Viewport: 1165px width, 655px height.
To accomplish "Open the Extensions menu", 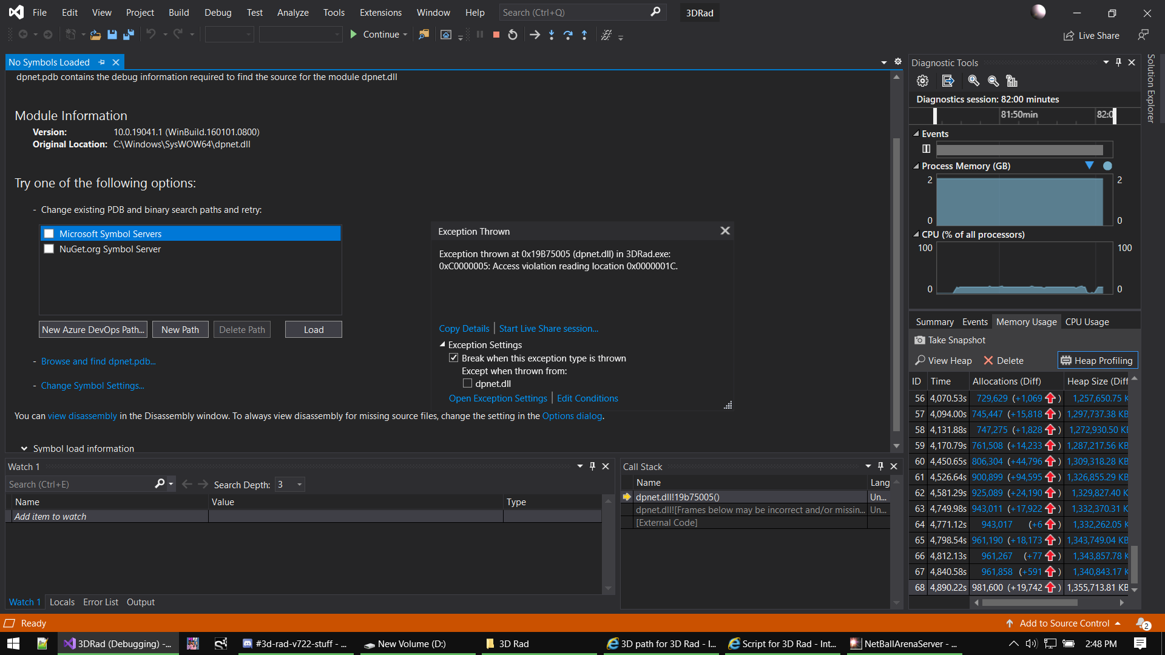I will click(x=380, y=13).
